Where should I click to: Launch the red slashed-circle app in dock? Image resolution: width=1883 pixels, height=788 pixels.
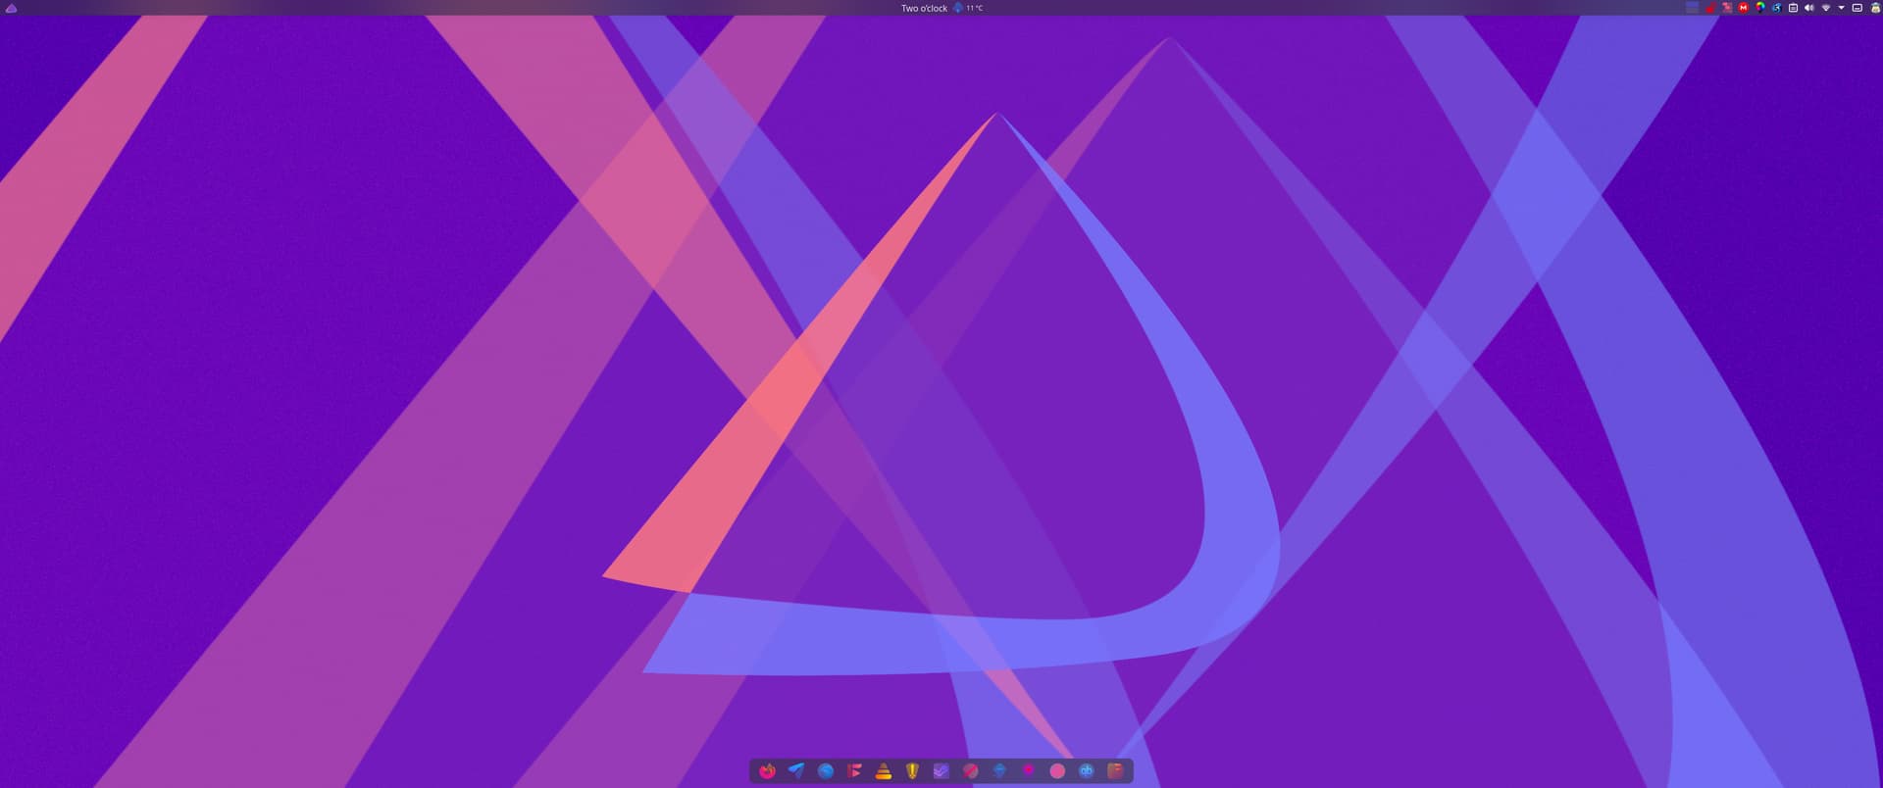tap(970, 771)
